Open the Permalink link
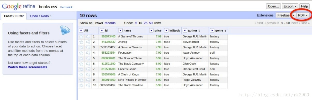 (x=66, y=7)
